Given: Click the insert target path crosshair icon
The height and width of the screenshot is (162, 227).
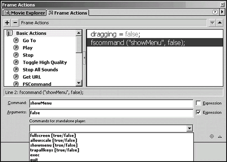Looking at the screenshot, I should point(212,136).
